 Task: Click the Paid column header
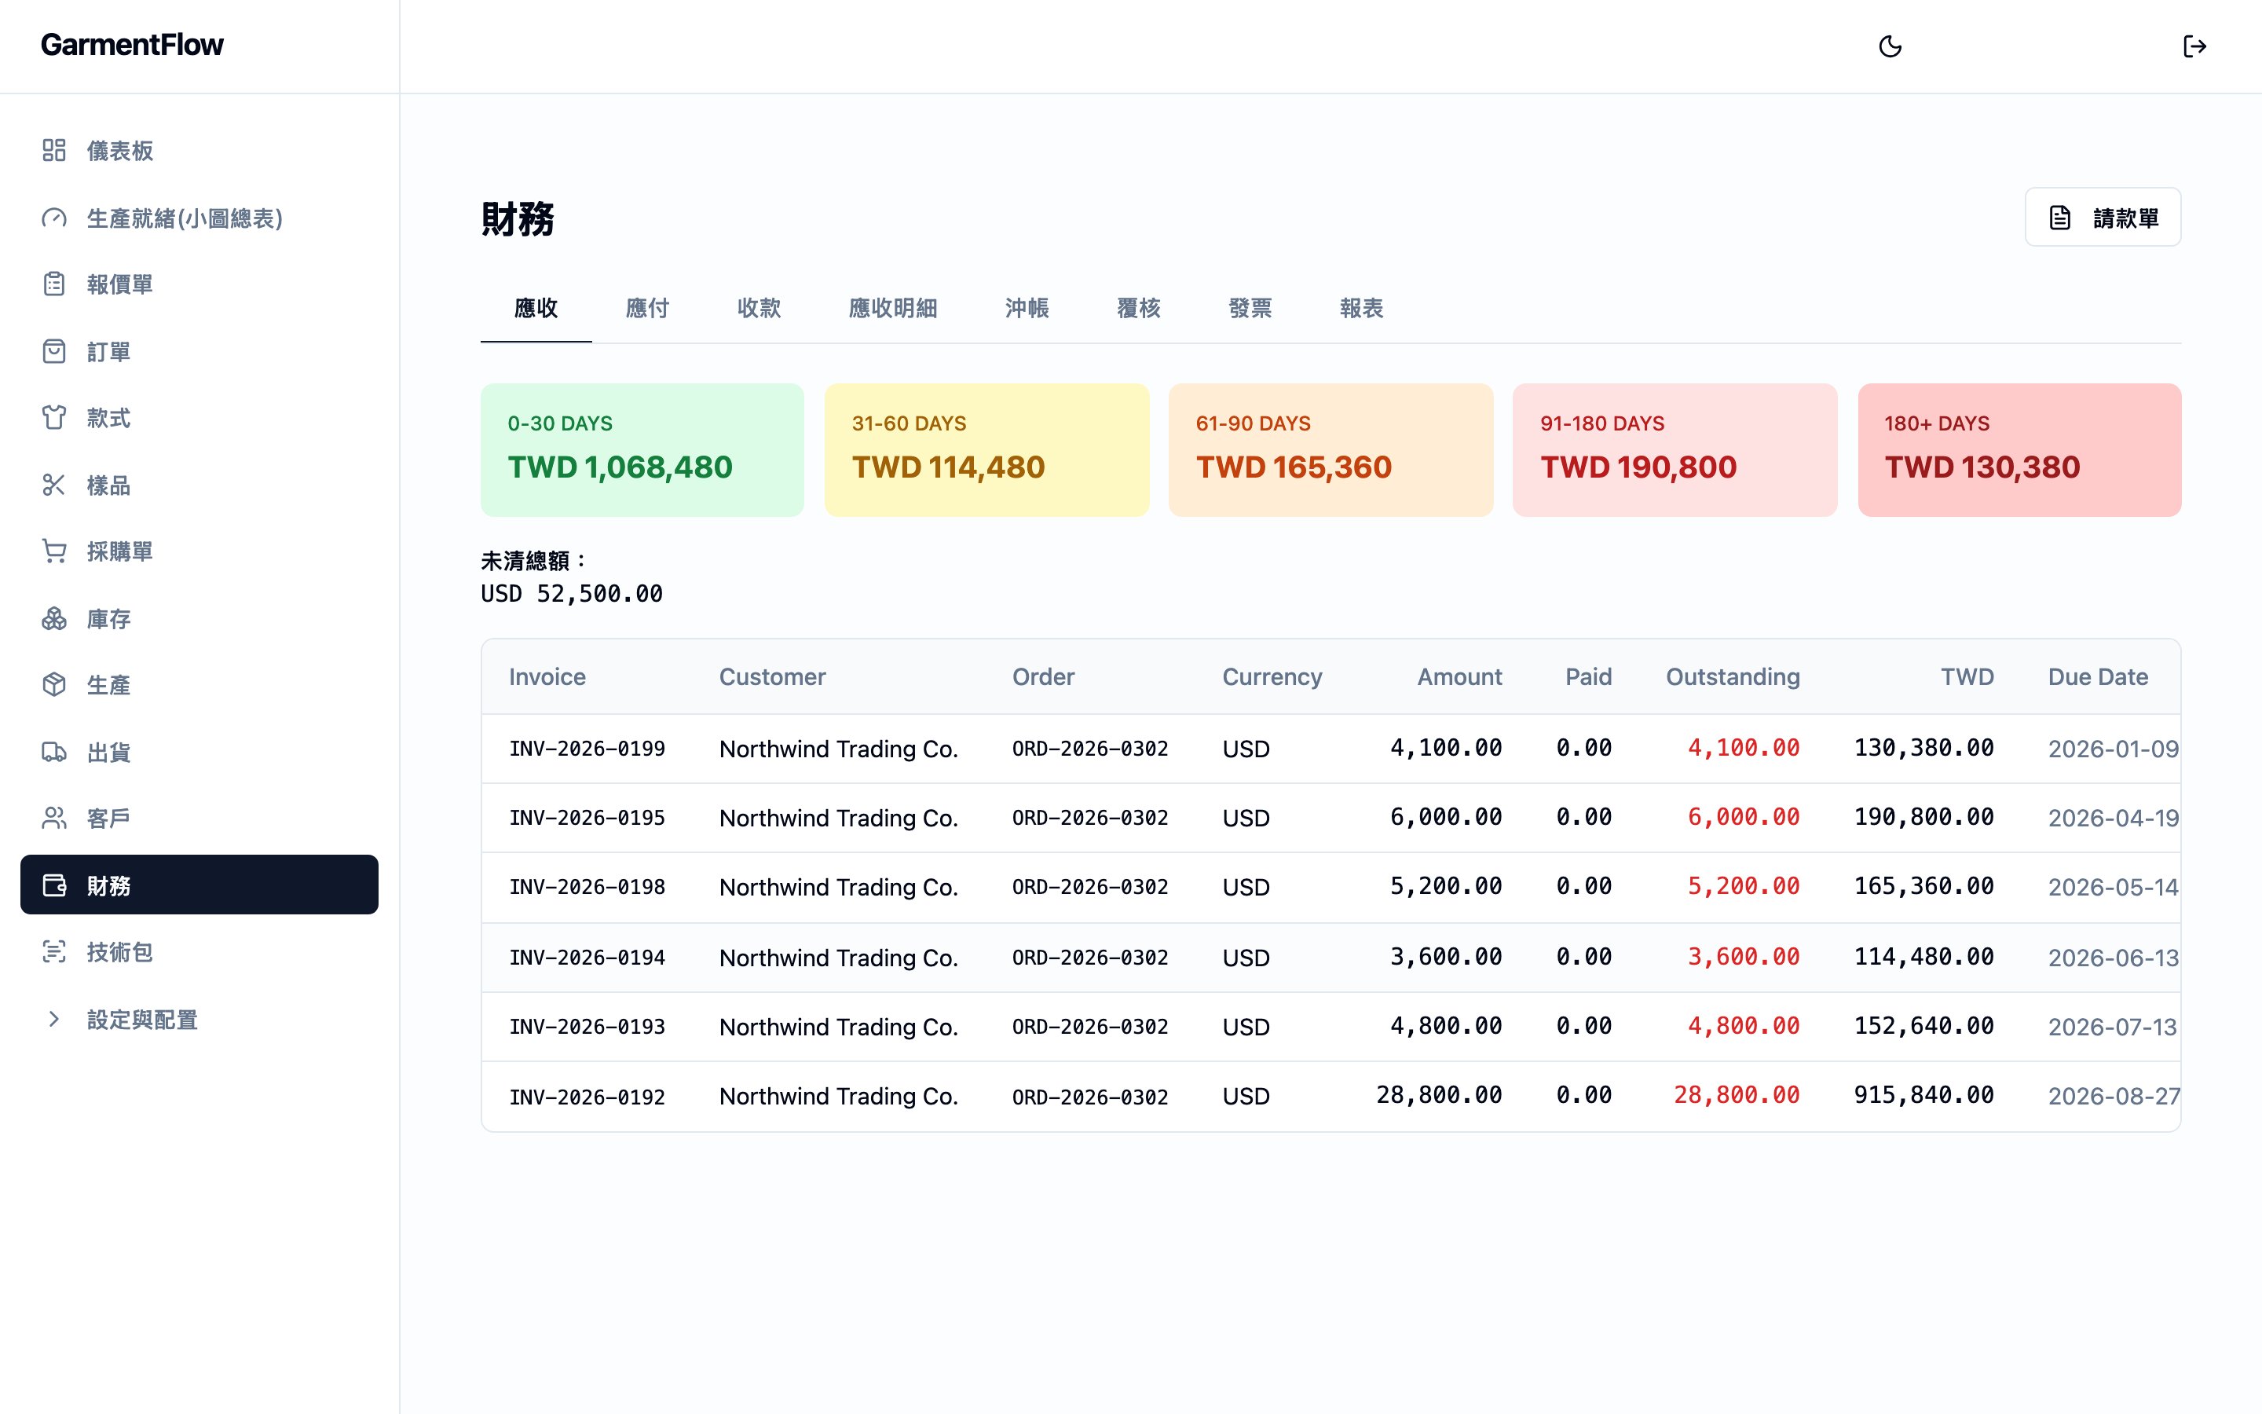pos(1588,677)
